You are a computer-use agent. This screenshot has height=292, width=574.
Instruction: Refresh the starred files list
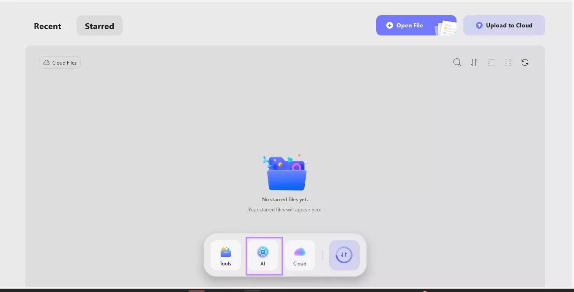[x=525, y=62]
